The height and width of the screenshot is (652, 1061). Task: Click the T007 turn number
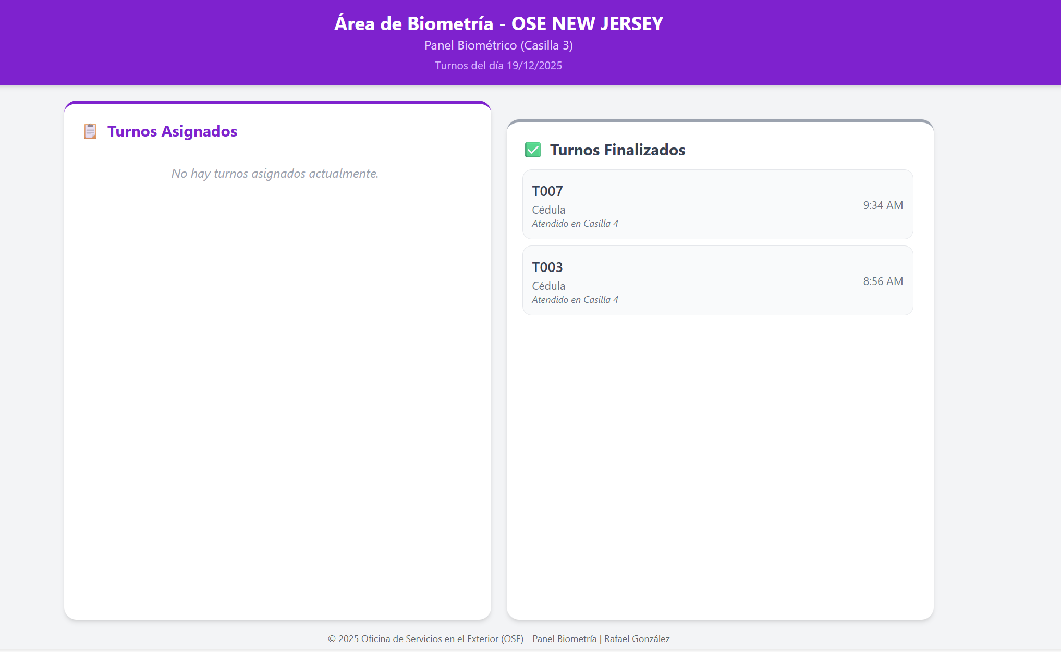coord(547,191)
